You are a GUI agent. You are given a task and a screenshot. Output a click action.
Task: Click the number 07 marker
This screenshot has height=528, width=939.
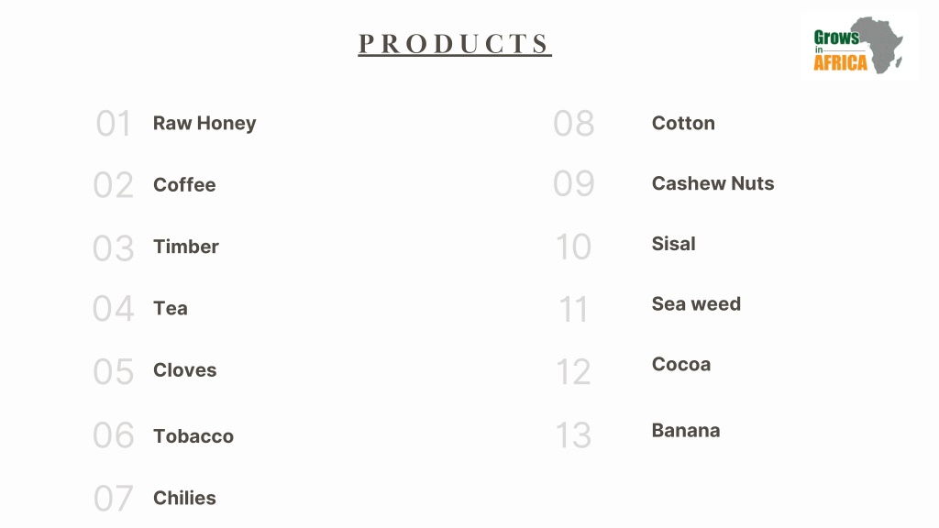tap(113, 498)
